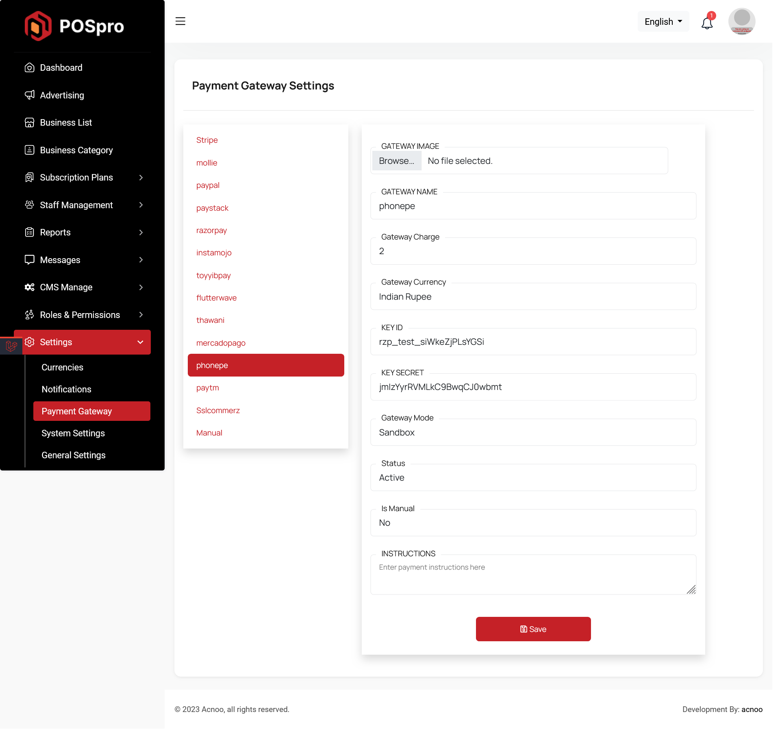
Task: Open the notification bell icon
Action: [x=707, y=23]
